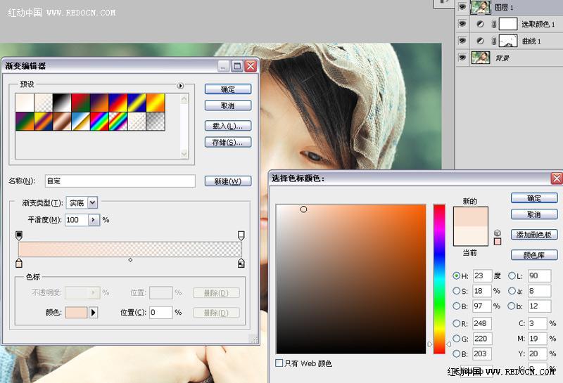
Task: Open the presets flyout menu arrow
Action: [180, 86]
